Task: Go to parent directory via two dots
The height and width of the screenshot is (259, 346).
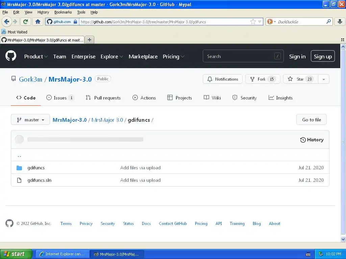Action: [x=19, y=155]
